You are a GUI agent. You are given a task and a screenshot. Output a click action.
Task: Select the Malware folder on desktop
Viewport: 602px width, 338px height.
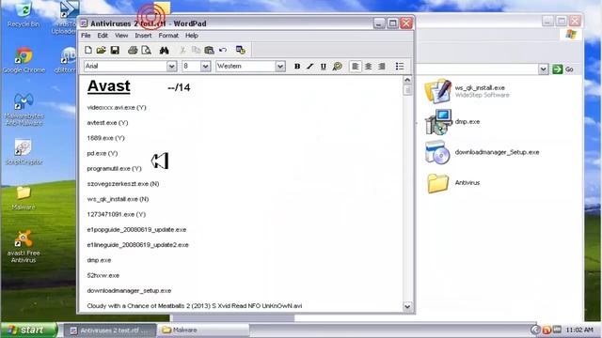coord(24,198)
